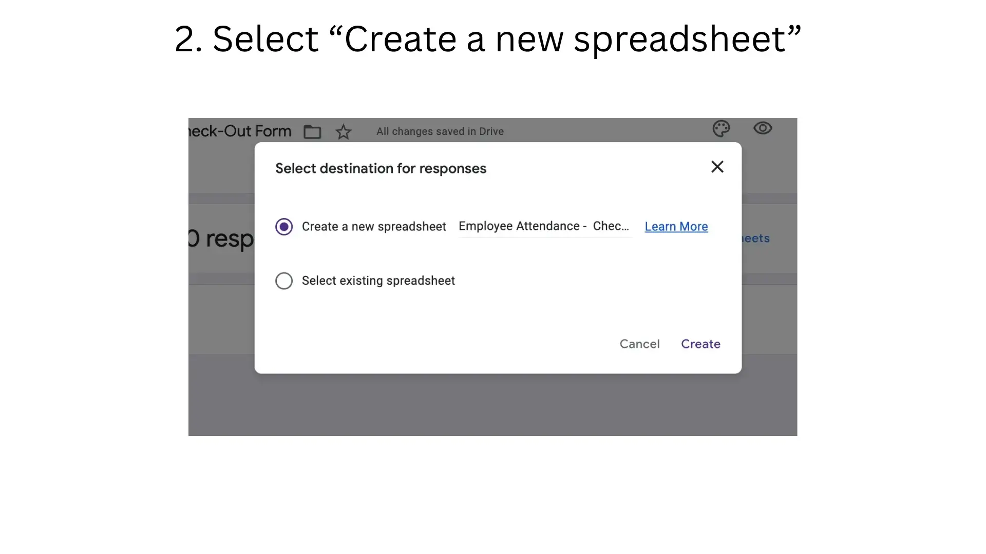Image resolution: width=986 pixels, height=554 pixels.
Task: Click the "View in Sheets" link
Action: (x=754, y=238)
